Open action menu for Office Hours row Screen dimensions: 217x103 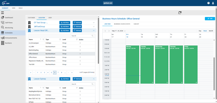[80, 57]
